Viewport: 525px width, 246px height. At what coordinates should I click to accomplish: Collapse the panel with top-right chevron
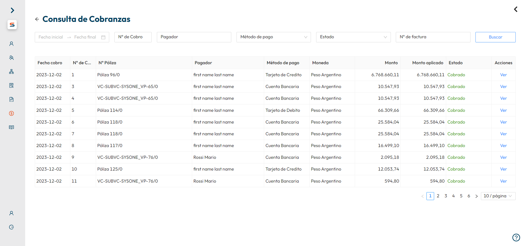(x=516, y=10)
